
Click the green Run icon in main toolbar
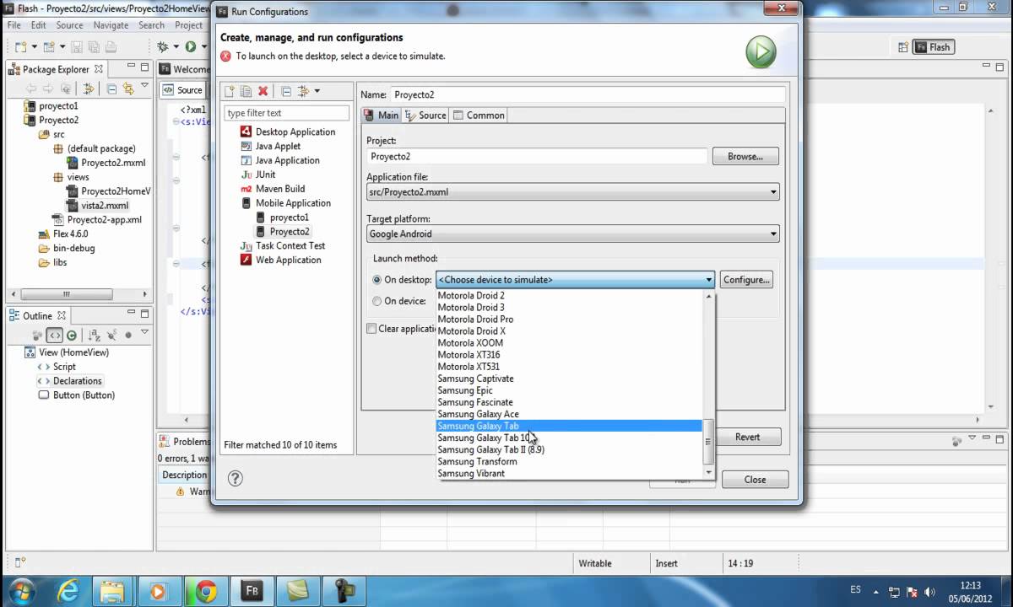coord(191,47)
